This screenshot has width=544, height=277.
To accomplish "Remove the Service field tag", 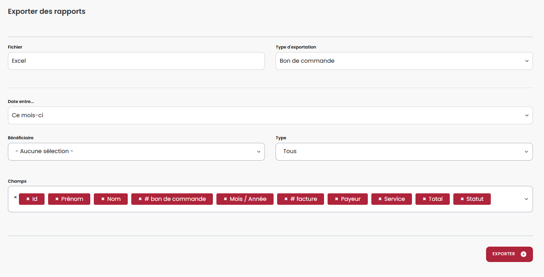I will pyautogui.click(x=380, y=199).
